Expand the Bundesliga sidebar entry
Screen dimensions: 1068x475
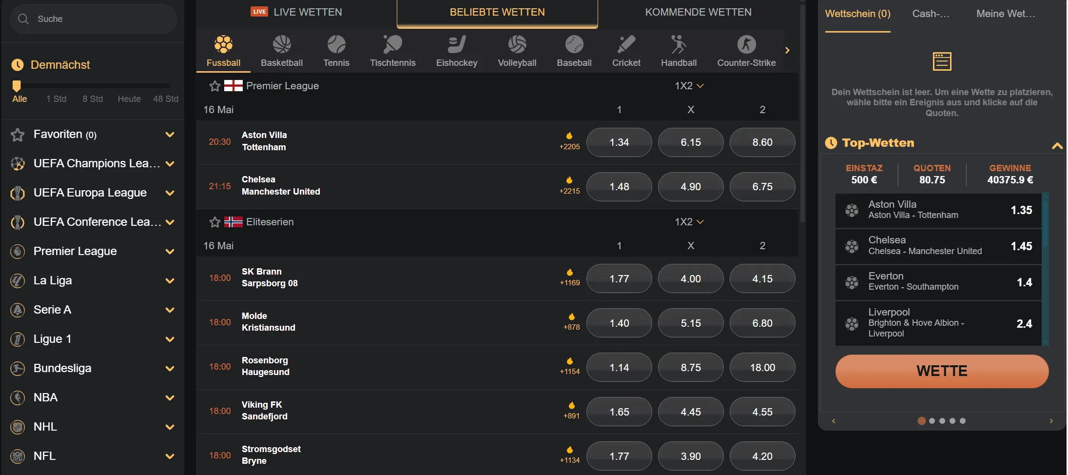[x=170, y=369]
